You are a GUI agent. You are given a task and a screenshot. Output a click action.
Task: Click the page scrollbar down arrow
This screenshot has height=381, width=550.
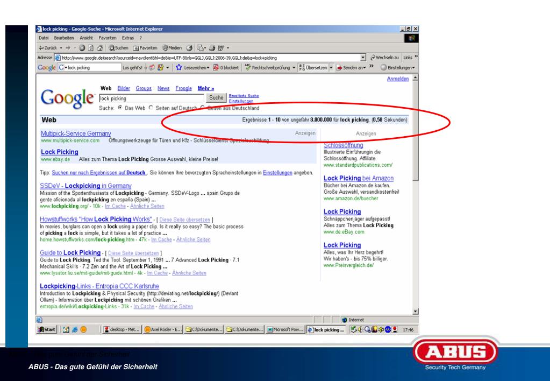coord(416,312)
